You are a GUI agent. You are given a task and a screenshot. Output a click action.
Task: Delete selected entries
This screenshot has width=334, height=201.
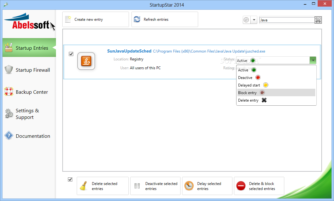click(x=103, y=186)
